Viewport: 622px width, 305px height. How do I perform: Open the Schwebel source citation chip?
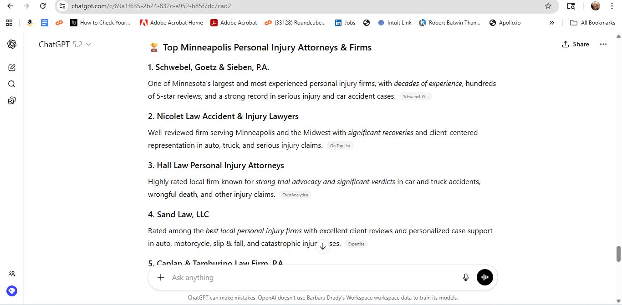tap(416, 96)
